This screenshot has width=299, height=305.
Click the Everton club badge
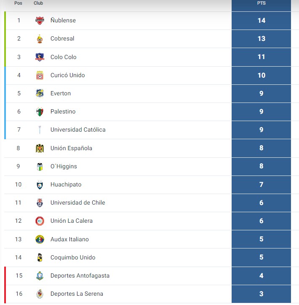point(40,93)
